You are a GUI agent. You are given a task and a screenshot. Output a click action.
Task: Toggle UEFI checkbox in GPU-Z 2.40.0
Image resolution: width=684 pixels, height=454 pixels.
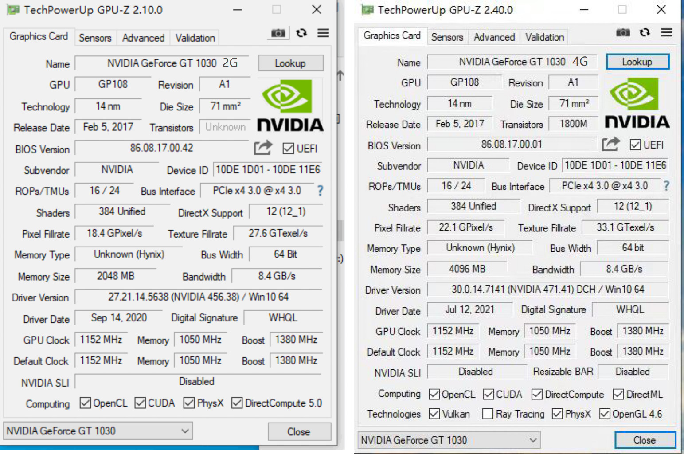(635, 145)
